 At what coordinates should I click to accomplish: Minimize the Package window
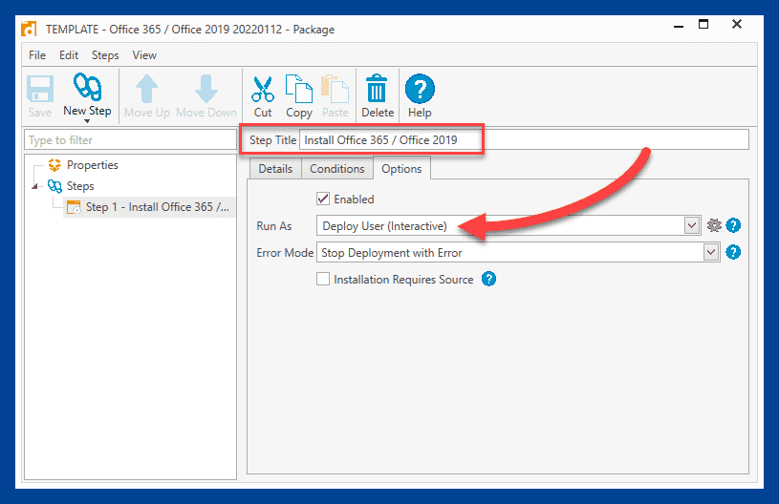(679, 25)
